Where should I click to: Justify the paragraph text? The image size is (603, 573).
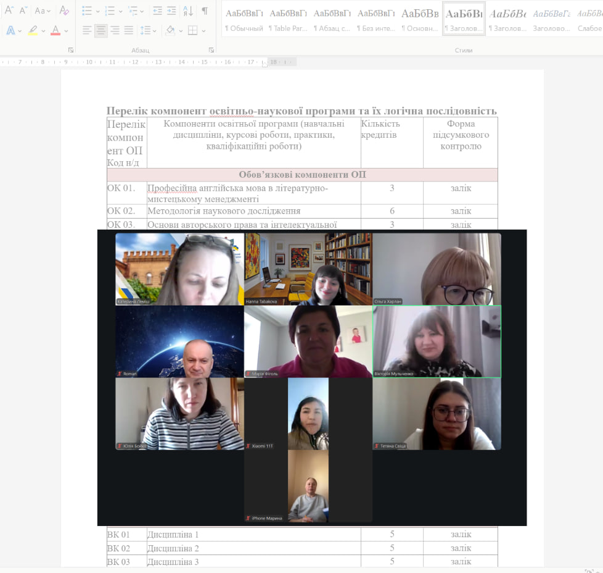[x=128, y=30]
